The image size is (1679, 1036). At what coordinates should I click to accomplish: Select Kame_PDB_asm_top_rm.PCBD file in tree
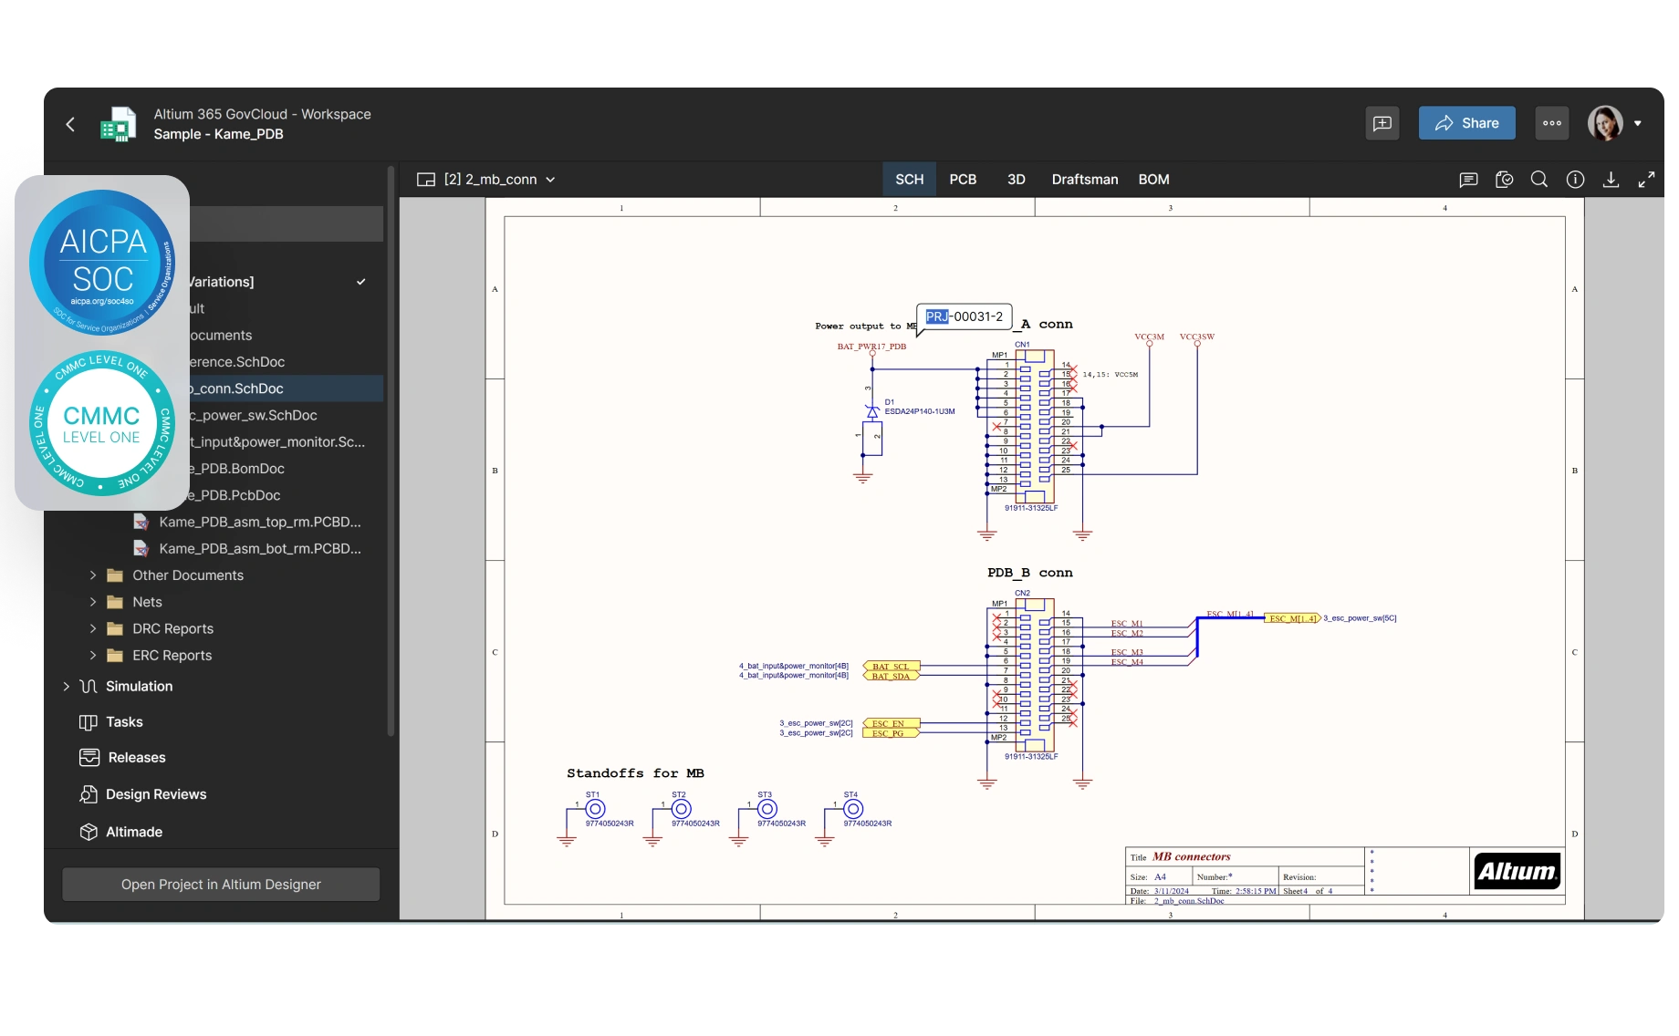point(259,522)
